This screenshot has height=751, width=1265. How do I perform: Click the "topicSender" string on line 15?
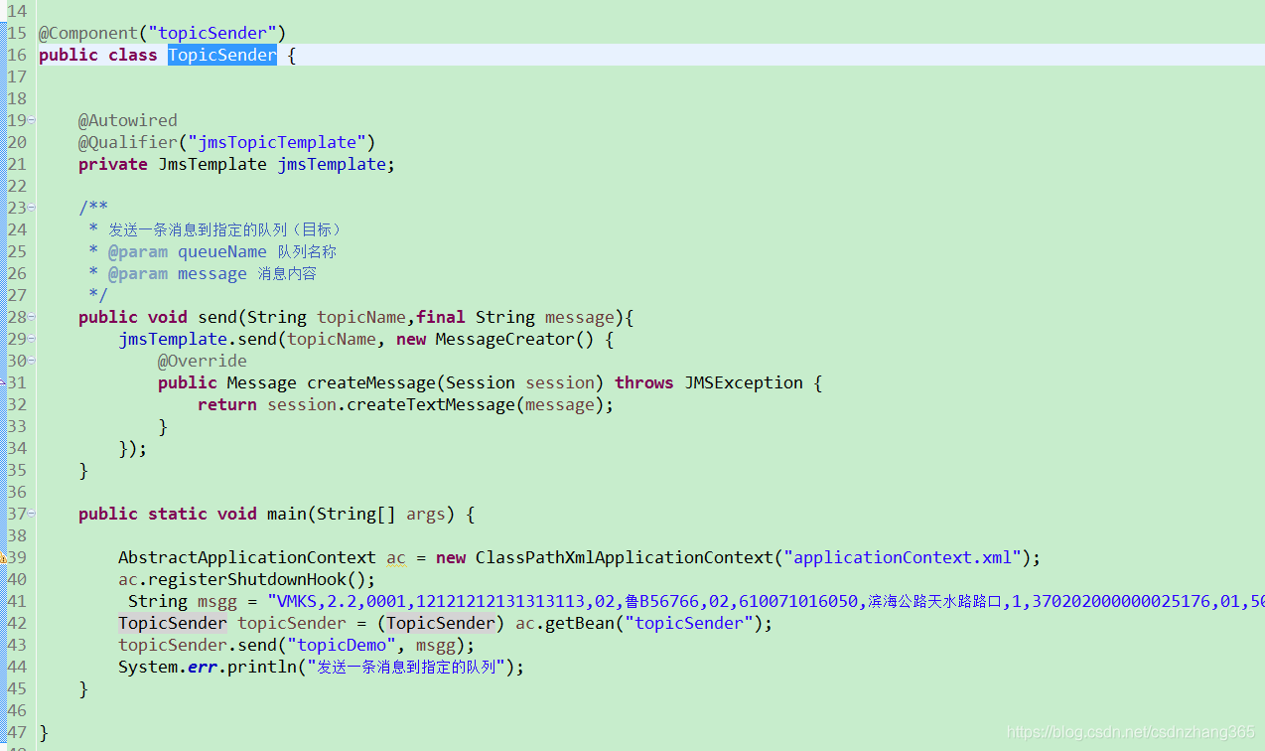coord(212,33)
